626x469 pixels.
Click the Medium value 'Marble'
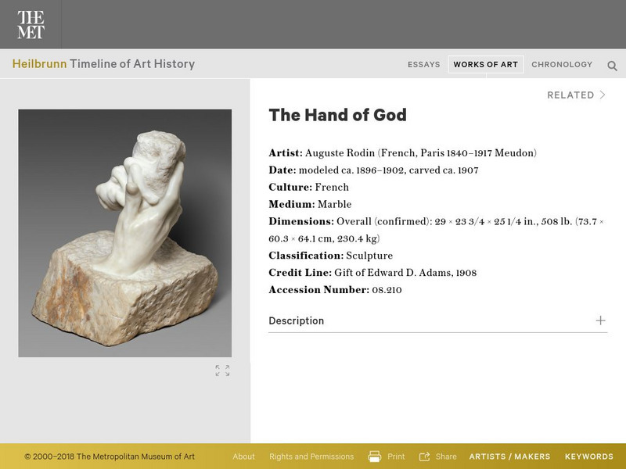pos(335,205)
